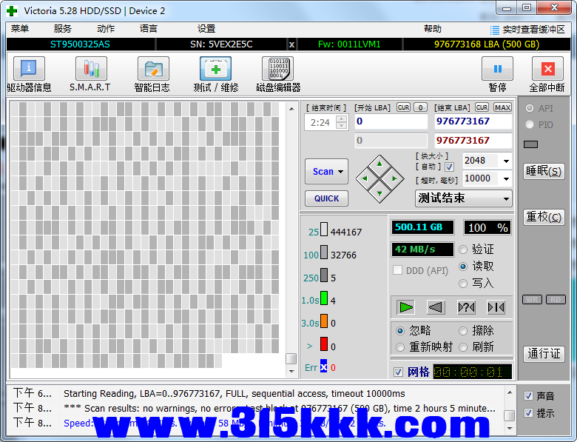
Task: Click CUR button for end LBA
Action: point(482,107)
